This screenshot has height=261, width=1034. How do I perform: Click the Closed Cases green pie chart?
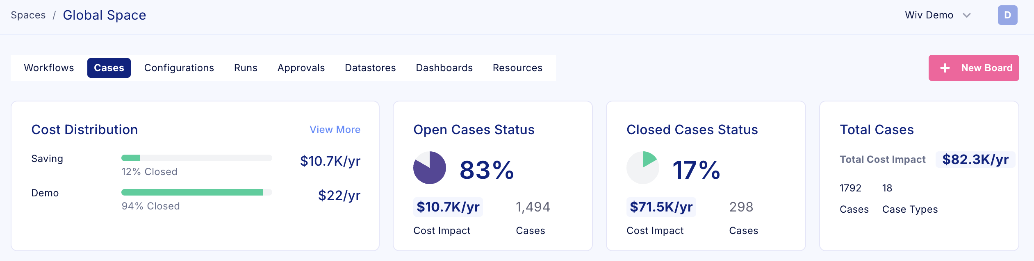[642, 168]
